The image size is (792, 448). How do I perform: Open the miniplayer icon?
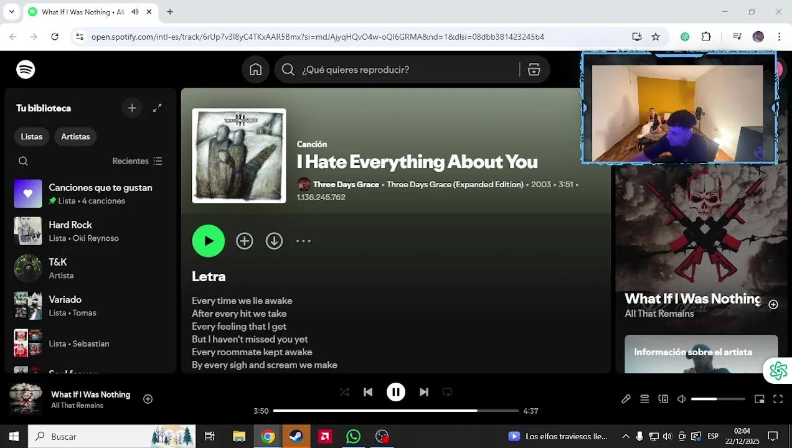[x=760, y=399]
